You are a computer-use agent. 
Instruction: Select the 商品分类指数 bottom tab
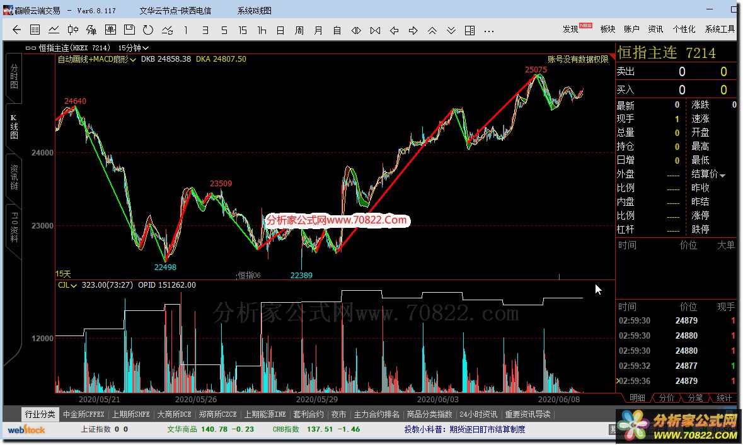click(429, 414)
